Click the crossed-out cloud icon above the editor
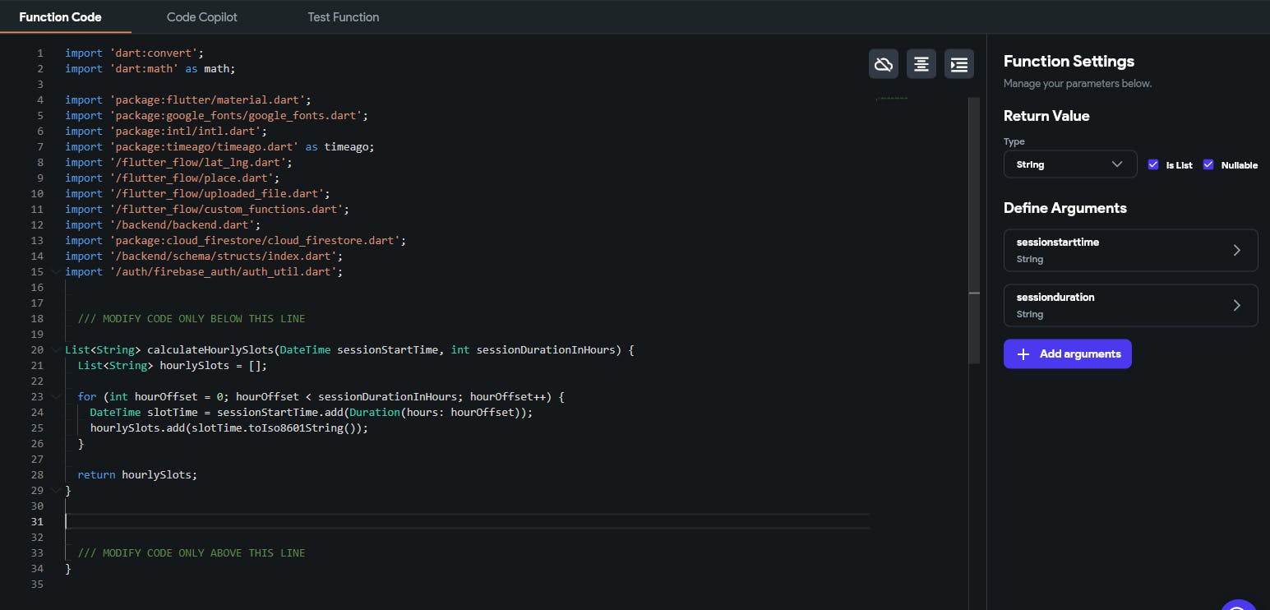The image size is (1270, 610). pyautogui.click(x=884, y=64)
